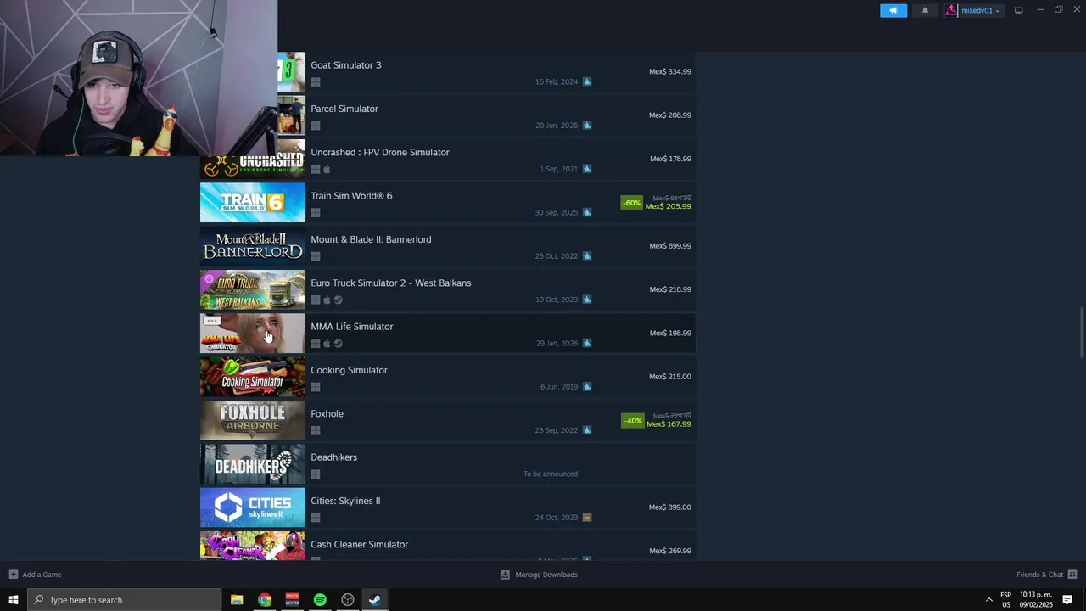Open the Windows action center notification icon
Viewport: 1086px width, 611px height.
[1067, 600]
